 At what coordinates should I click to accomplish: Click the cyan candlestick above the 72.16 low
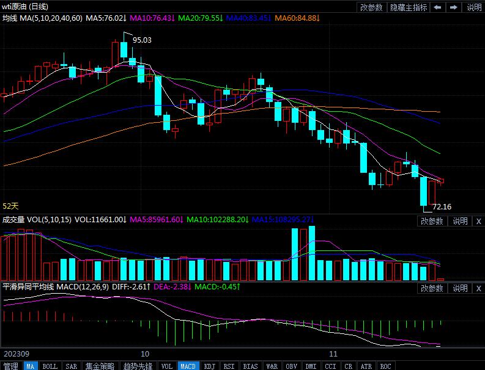click(x=423, y=191)
